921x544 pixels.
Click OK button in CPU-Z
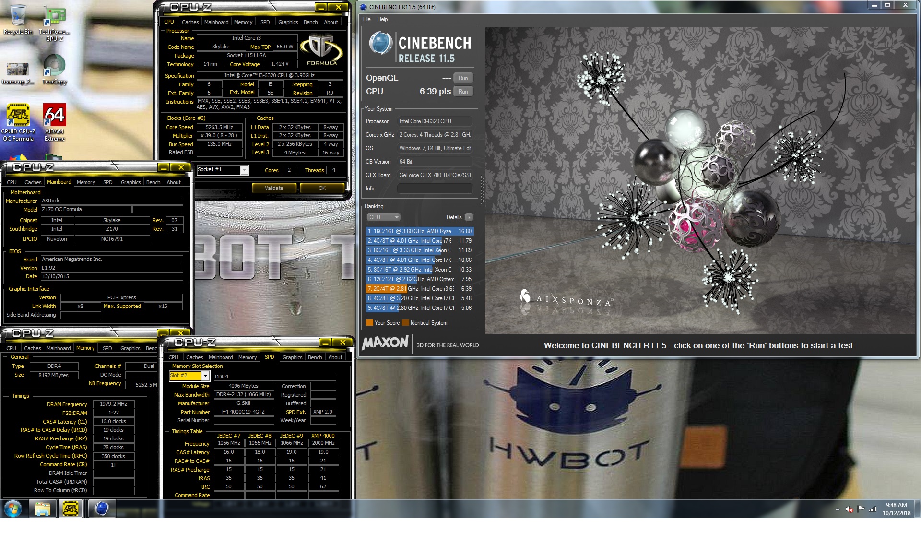tap(322, 188)
